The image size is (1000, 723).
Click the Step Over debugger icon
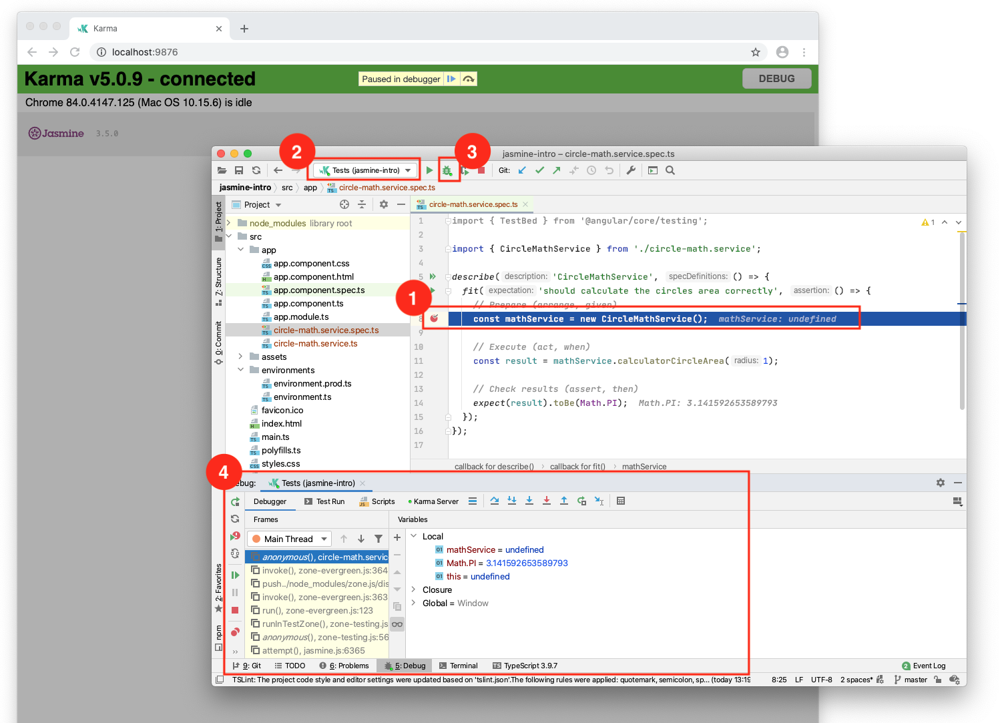[x=495, y=501]
